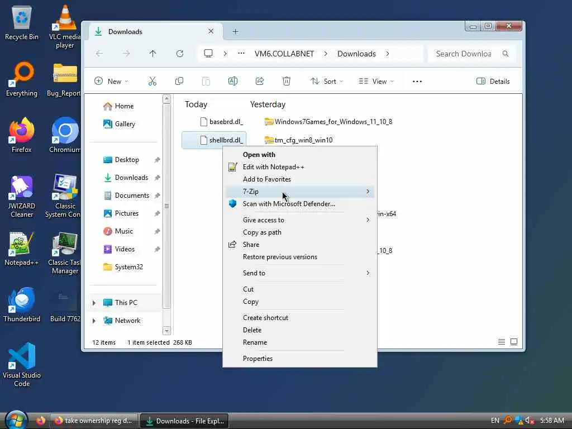Select Everything desktop shortcut
The height and width of the screenshot is (429, 572).
tap(22, 79)
